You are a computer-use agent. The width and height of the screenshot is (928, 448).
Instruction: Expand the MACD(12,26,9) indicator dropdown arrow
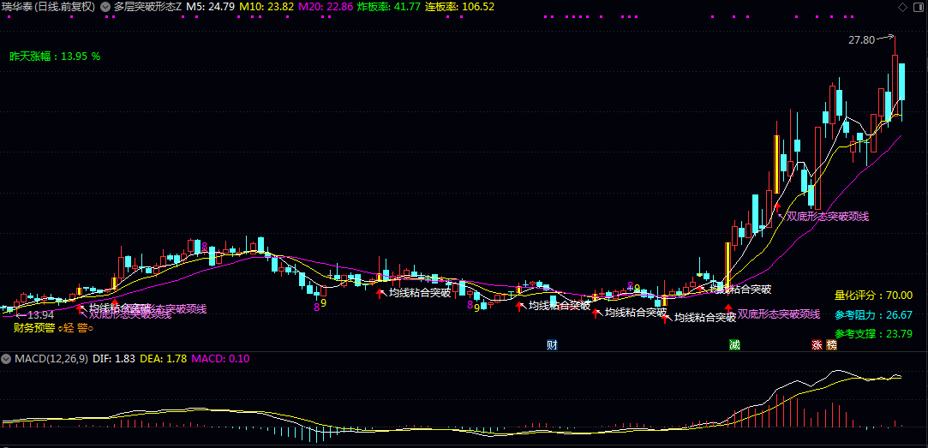pyautogui.click(x=7, y=359)
